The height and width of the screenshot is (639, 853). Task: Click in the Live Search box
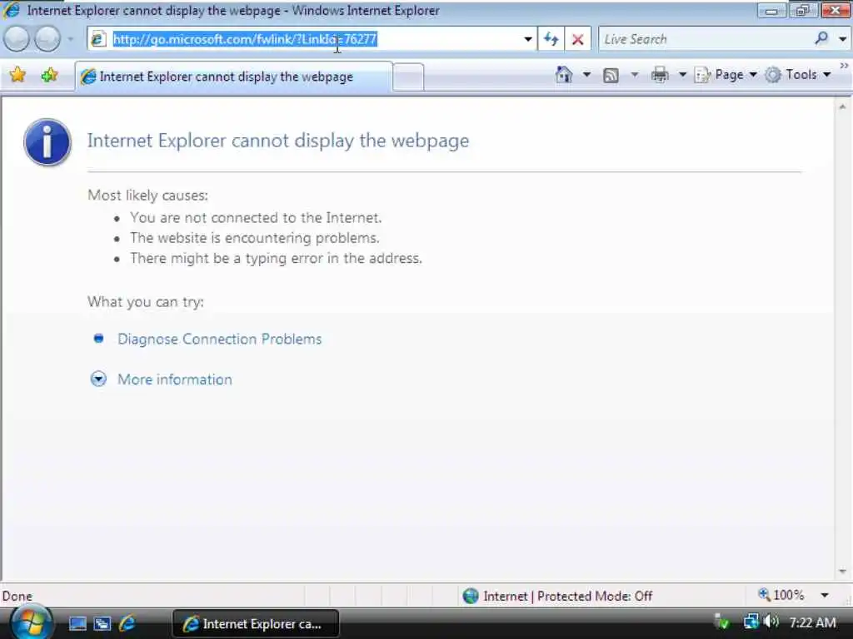click(705, 39)
